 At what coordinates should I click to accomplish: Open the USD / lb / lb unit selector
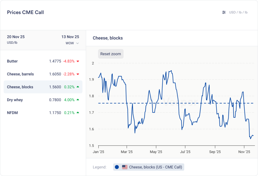tap(238, 12)
